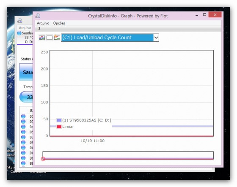The width and height of the screenshot is (237, 187).
Task: Click the blue status orb in attribute row 09
Action: [x=23, y=142]
